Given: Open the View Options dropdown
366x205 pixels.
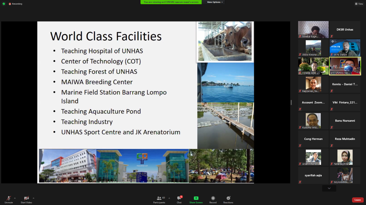Looking at the screenshot, I should tap(215, 2).
